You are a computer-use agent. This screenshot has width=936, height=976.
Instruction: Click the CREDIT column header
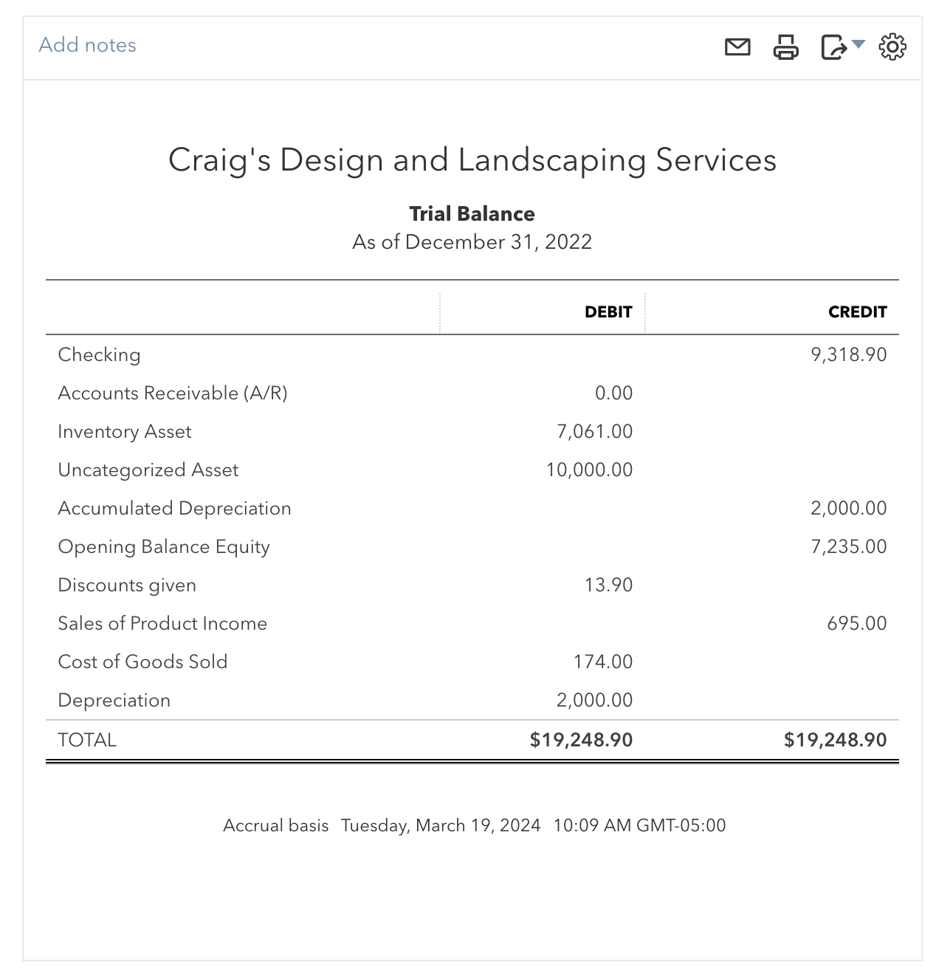click(857, 312)
